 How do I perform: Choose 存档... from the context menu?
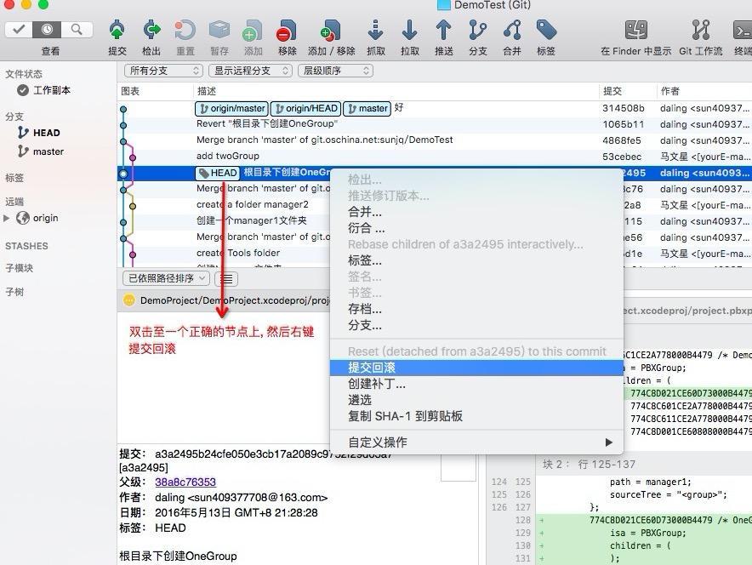tap(476, 309)
